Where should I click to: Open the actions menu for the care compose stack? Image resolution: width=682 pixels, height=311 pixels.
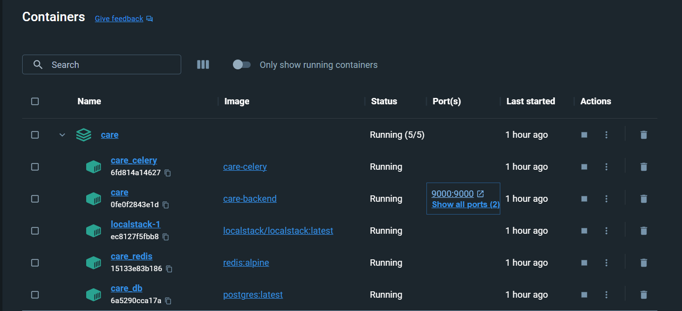pos(606,134)
